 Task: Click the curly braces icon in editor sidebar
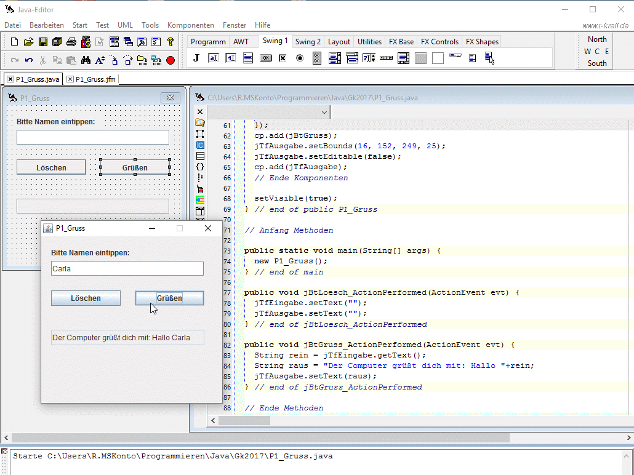click(200, 167)
